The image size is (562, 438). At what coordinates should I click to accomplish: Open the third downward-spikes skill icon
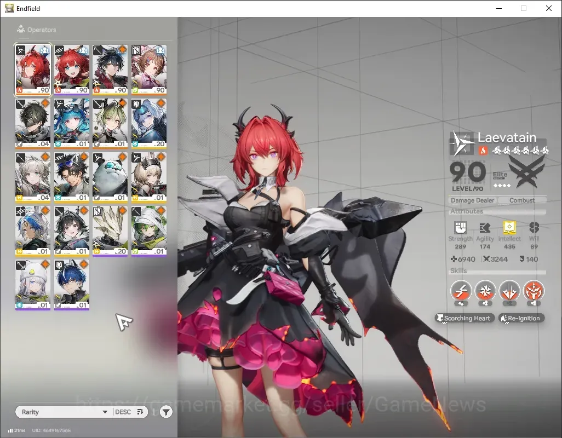click(x=509, y=291)
